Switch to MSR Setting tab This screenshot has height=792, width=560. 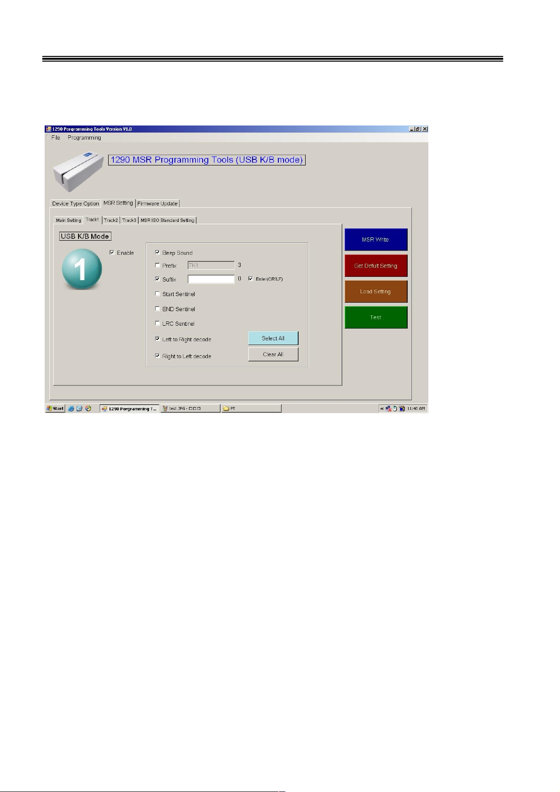click(x=118, y=203)
